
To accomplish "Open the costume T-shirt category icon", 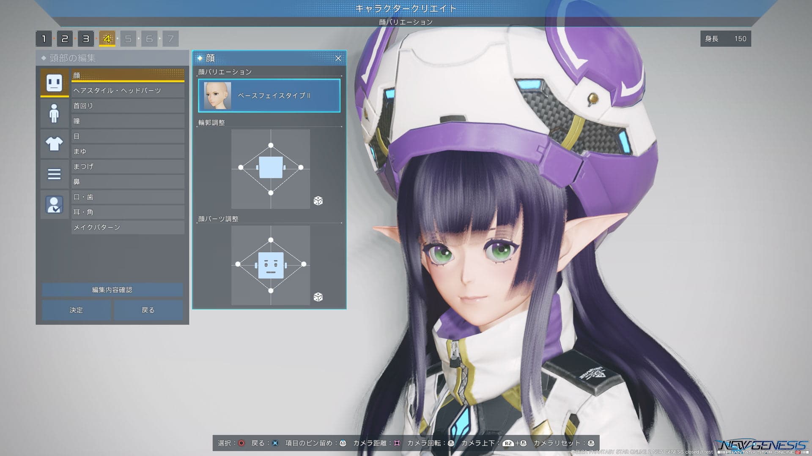I will (54, 144).
